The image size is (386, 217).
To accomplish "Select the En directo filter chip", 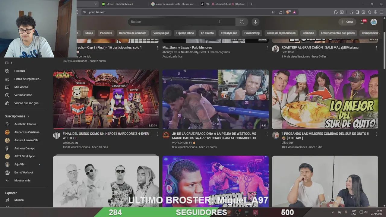I will 207,33.
